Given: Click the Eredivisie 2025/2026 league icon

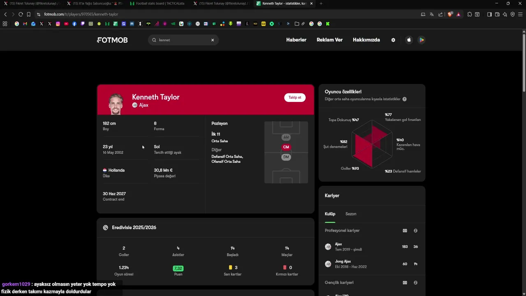Looking at the screenshot, I should click(106, 227).
